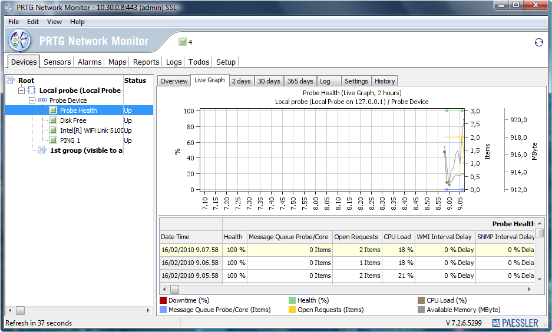Click the Probe Device icon
The image size is (552, 332).
click(42, 100)
